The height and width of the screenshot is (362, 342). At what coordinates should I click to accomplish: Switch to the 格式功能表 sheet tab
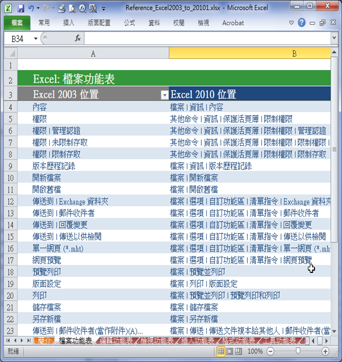point(238,341)
